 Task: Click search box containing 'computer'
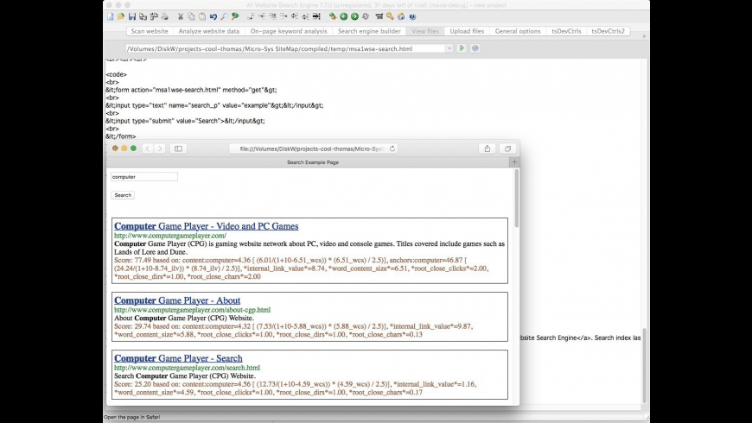(144, 177)
